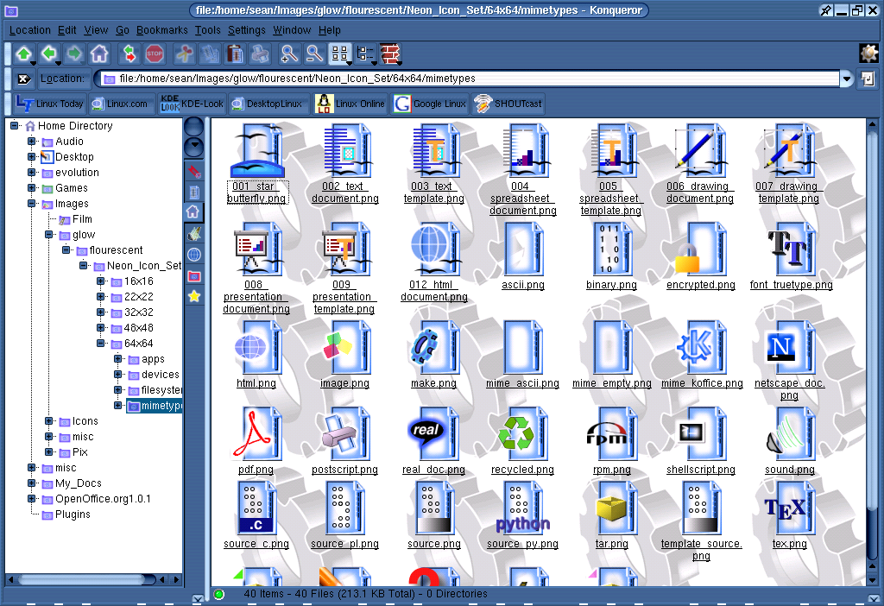The height and width of the screenshot is (606, 884).
Task: Open the Edit menu
Action: point(67,30)
